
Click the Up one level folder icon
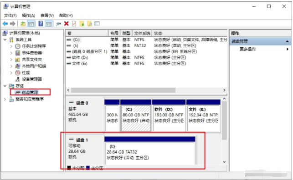pyautogui.click(x=23, y=24)
